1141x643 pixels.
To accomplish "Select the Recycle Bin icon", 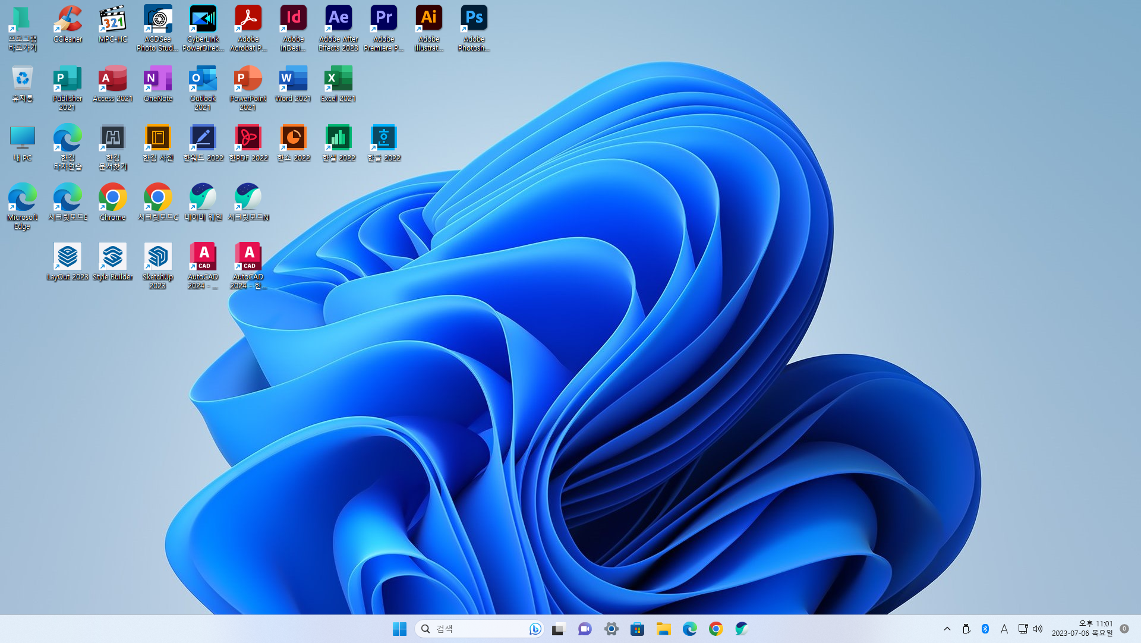I will tap(22, 83).
